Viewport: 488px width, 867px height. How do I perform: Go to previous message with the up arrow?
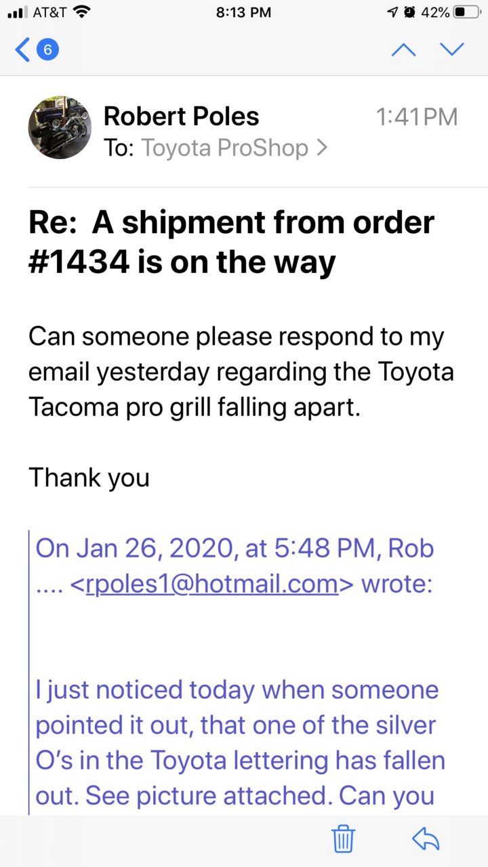pos(404,49)
